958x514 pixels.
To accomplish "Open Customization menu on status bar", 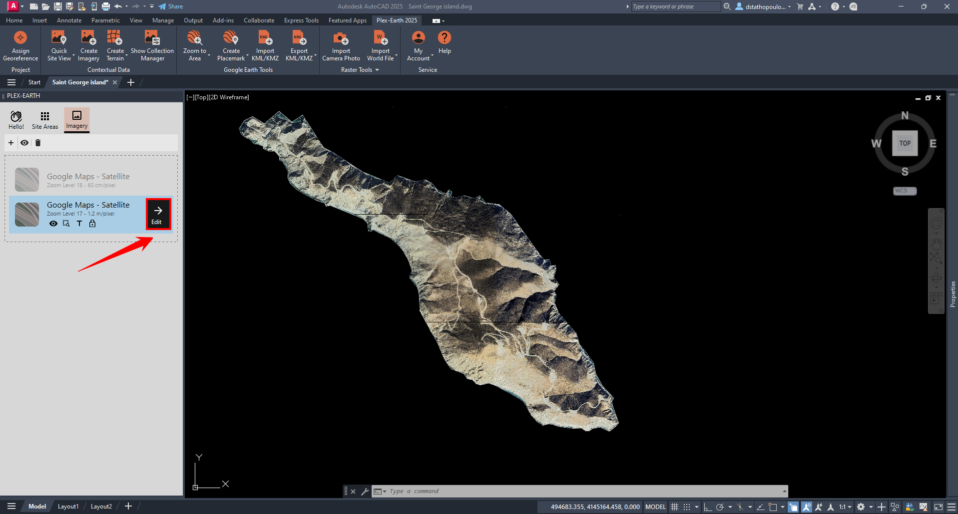I will [x=952, y=507].
